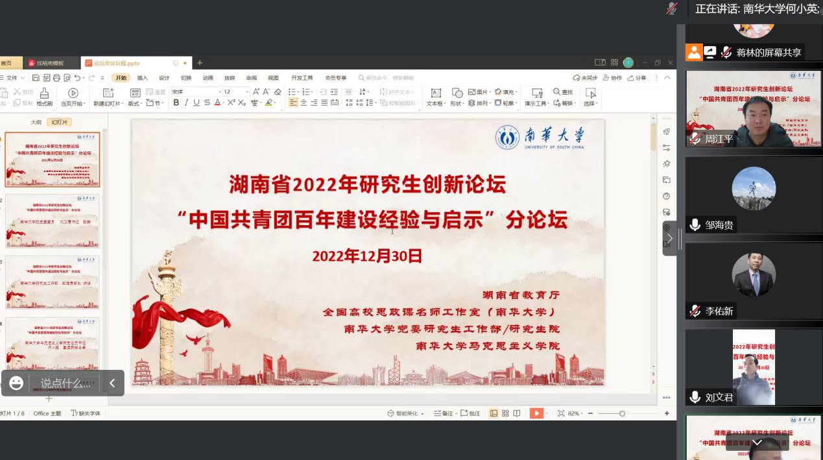Click the undo arrow icon
Image resolution: width=823 pixels, height=460 pixels.
78,78
